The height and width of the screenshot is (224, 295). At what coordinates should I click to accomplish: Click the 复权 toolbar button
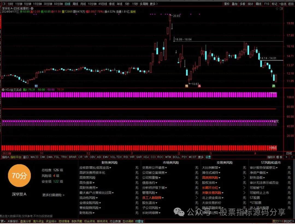click(227, 4)
